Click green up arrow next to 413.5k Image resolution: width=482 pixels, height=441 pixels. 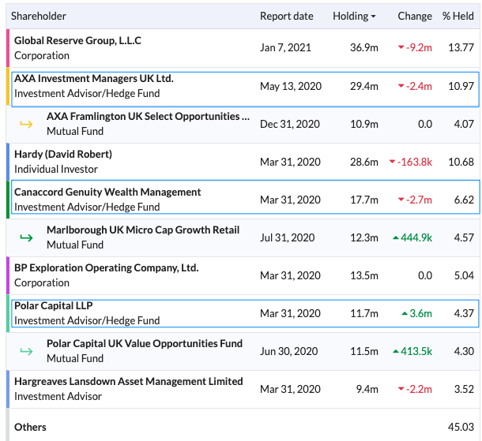point(396,351)
